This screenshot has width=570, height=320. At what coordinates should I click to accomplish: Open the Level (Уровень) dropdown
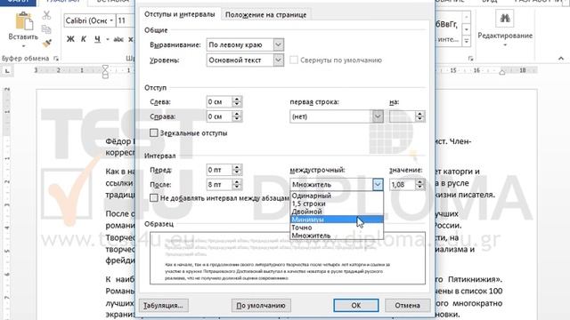tap(278, 60)
